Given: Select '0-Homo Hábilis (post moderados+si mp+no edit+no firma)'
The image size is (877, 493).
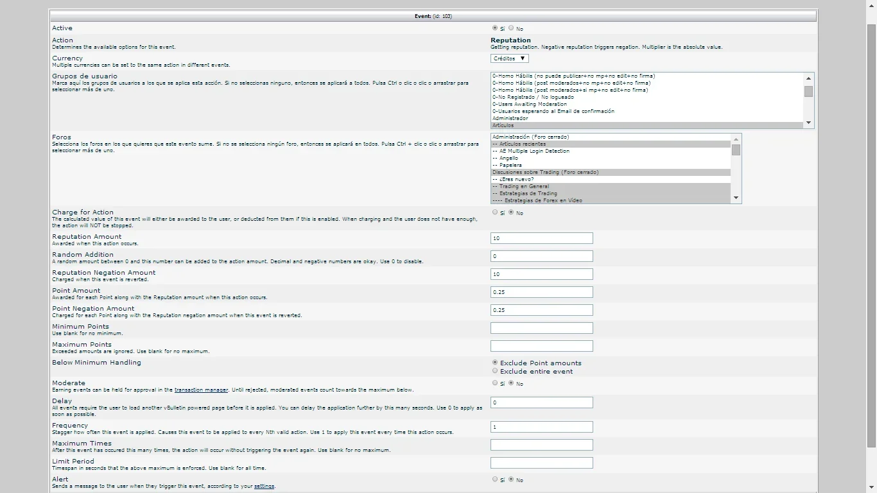Looking at the screenshot, I should (x=647, y=91).
